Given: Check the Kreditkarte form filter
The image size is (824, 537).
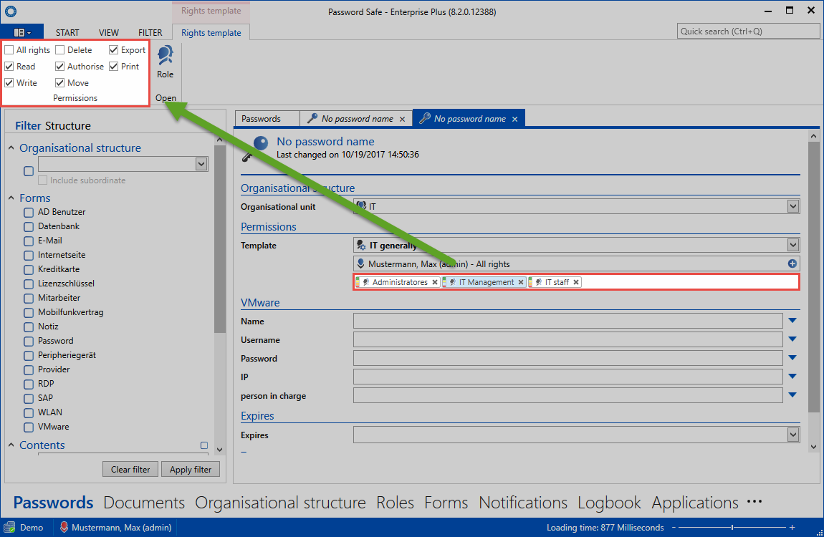Looking at the screenshot, I should [29, 270].
